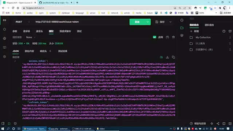Open the POST method dropdown
233x131 pixels.
23,22
